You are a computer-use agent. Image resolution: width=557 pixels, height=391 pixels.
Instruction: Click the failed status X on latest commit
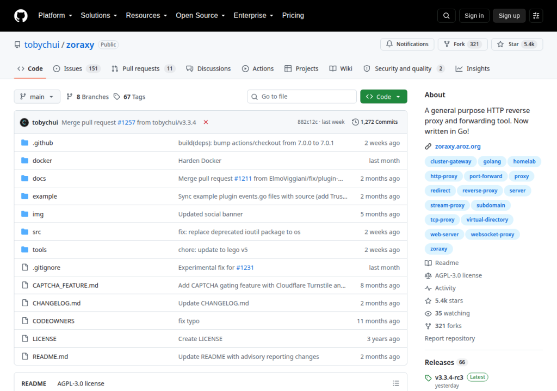206,122
